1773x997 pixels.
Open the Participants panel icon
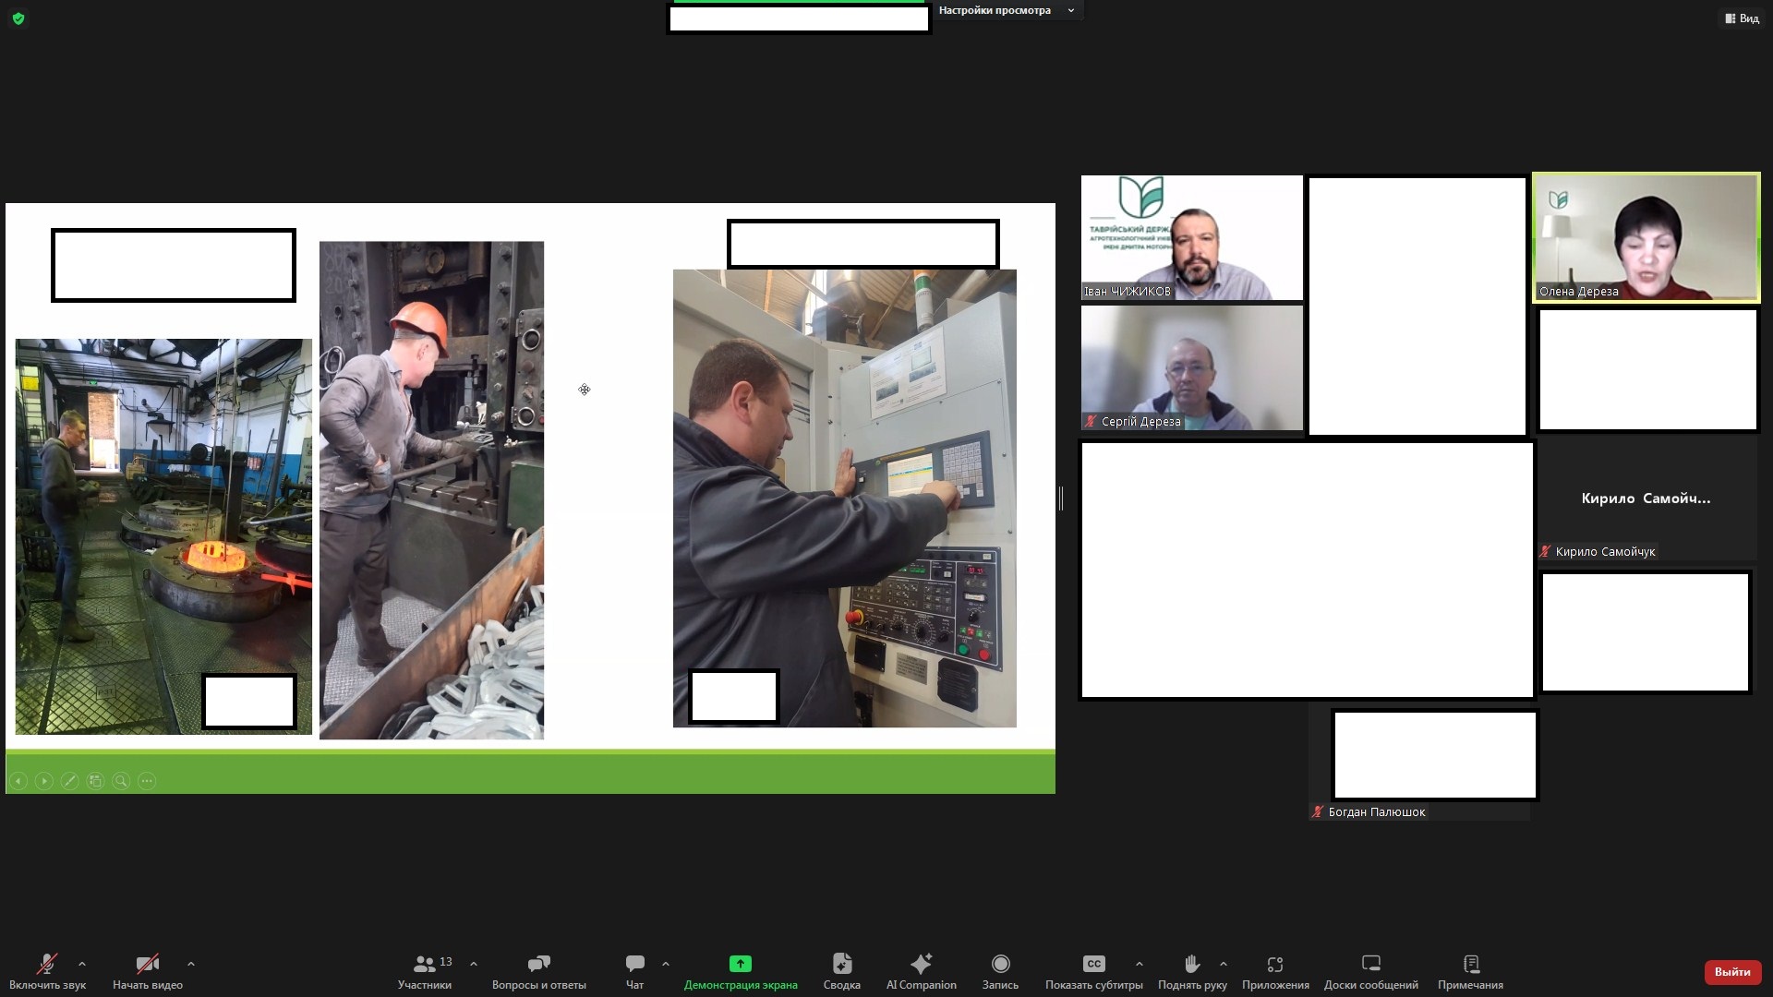[x=425, y=965]
